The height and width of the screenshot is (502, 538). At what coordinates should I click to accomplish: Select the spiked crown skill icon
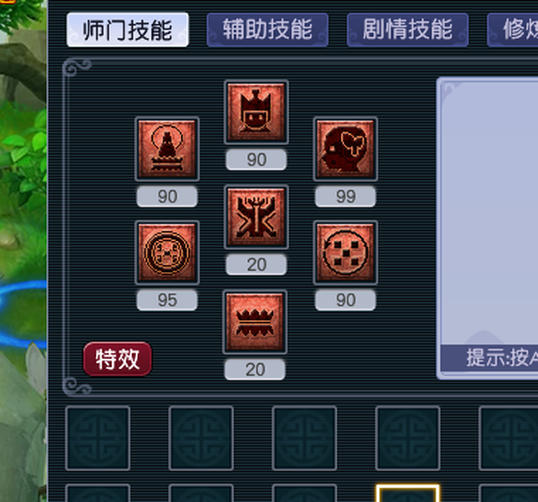coord(255,322)
